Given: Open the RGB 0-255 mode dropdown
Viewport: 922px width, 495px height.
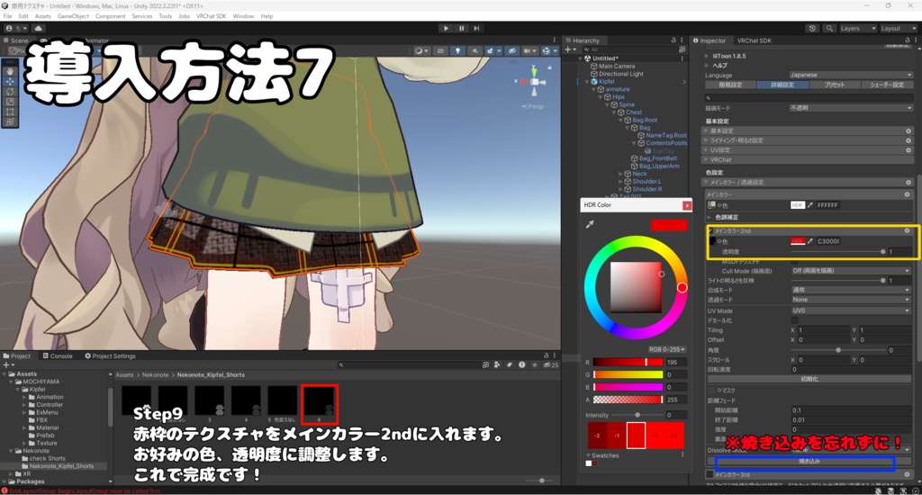Looking at the screenshot, I should pyautogui.click(x=667, y=349).
